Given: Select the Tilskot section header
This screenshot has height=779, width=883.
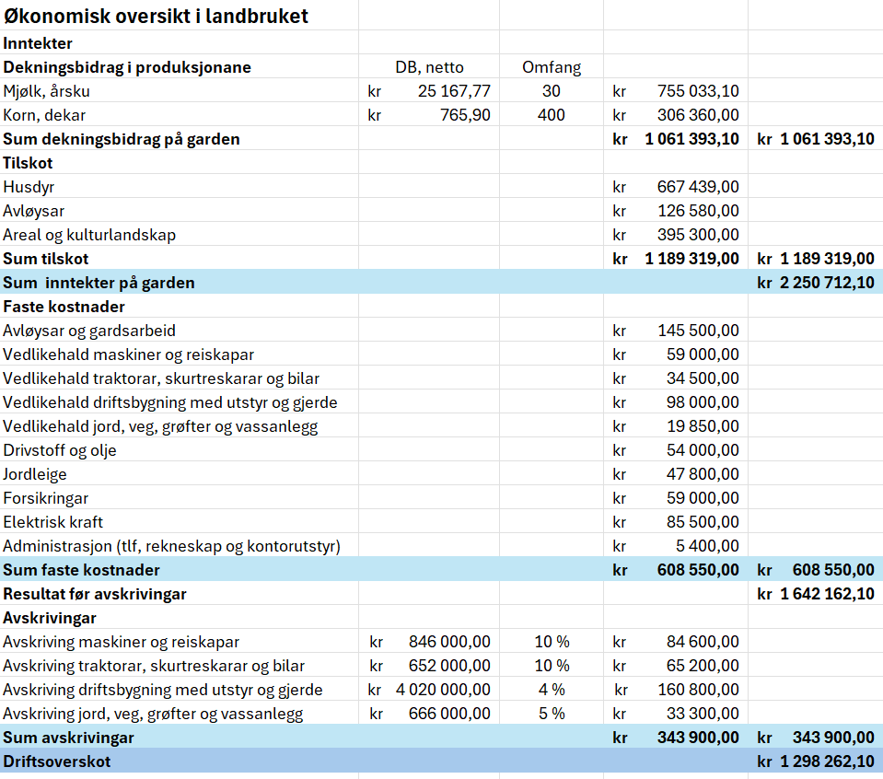Looking at the screenshot, I should point(29,162).
